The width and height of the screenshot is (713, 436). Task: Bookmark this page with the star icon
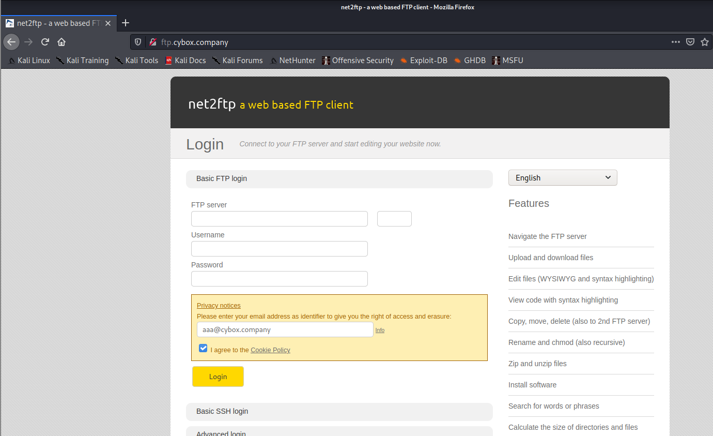(704, 42)
